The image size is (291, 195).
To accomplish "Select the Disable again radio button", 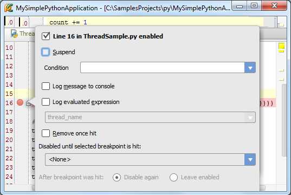I will (117, 177).
